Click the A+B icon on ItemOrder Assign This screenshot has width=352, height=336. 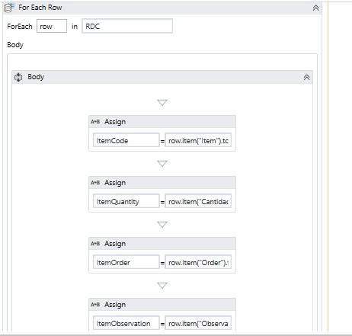pos(95,244)
